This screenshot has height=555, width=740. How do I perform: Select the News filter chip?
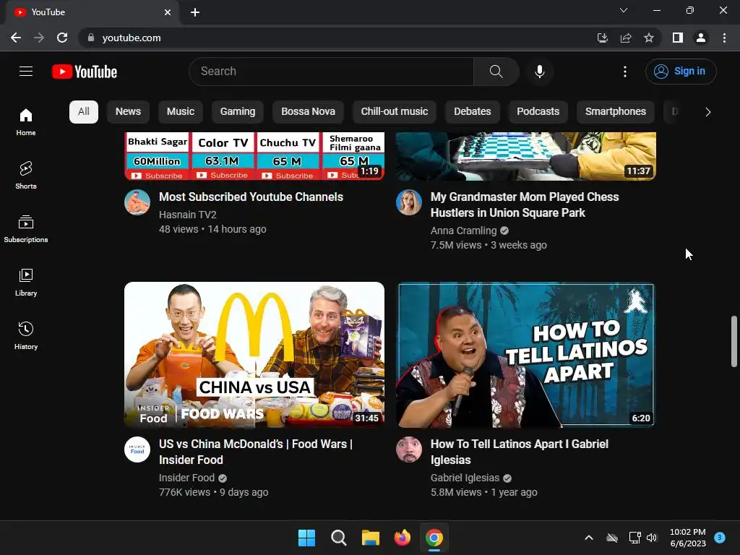[129, 112]
